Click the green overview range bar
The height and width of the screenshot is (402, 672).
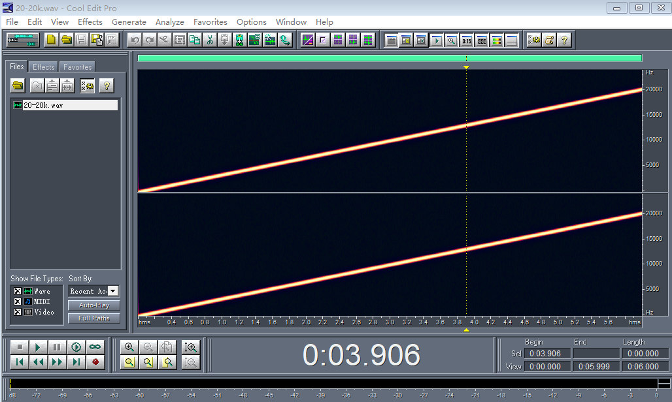click(390, 58)
